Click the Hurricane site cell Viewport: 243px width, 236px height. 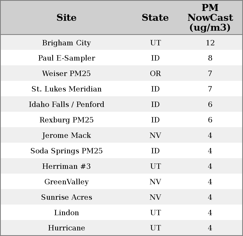66,228
